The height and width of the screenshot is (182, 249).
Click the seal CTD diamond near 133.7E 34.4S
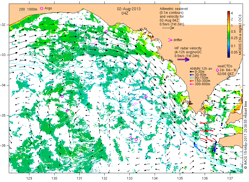[x=146, y=97]
